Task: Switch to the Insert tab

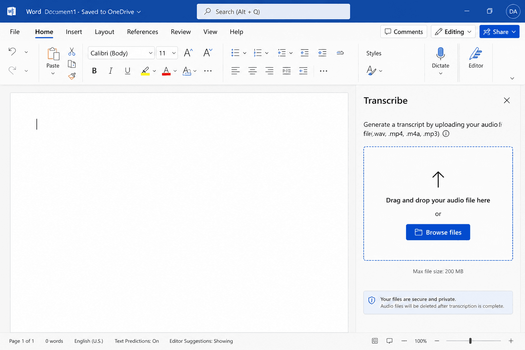Action: click(74, 32)
